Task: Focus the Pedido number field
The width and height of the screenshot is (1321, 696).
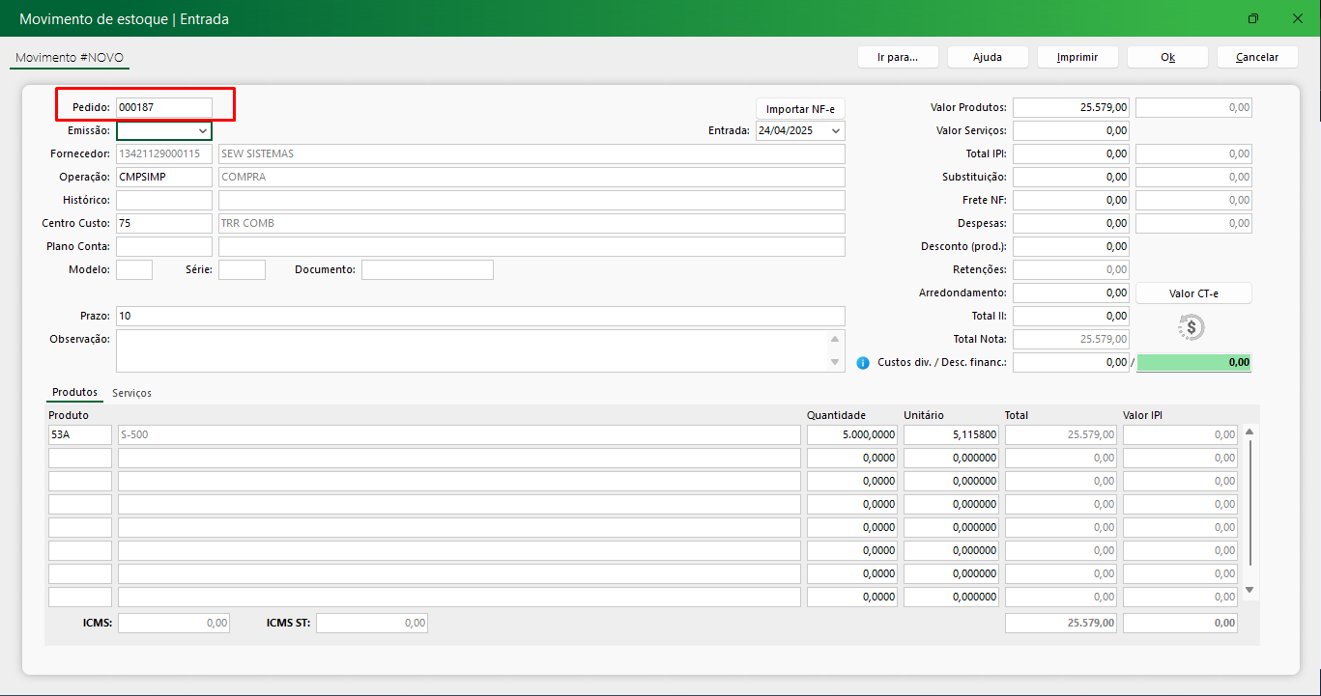Action: (x=163, y=107)
